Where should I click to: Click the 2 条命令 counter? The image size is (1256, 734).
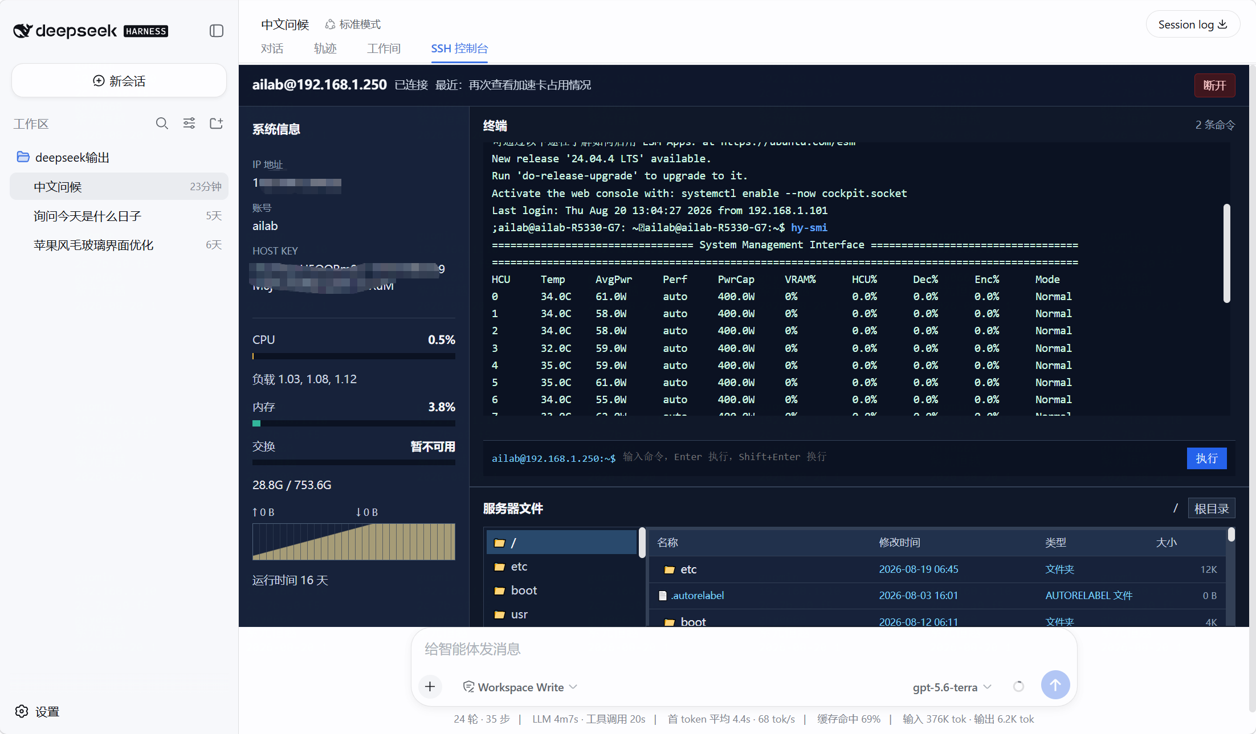pyautogui.click(x=1214, y=125)
